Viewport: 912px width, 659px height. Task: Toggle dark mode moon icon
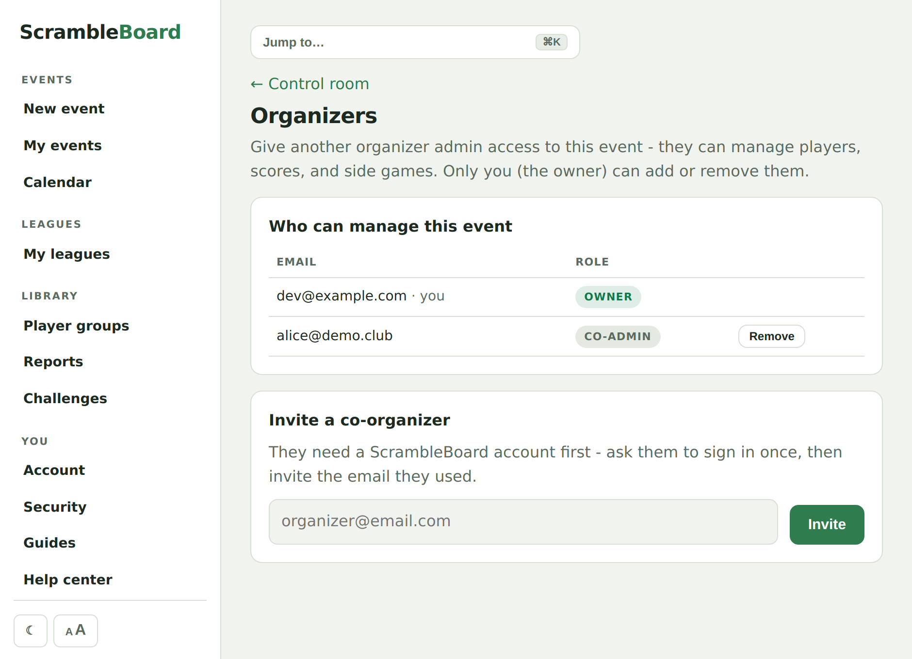[31, 630]
